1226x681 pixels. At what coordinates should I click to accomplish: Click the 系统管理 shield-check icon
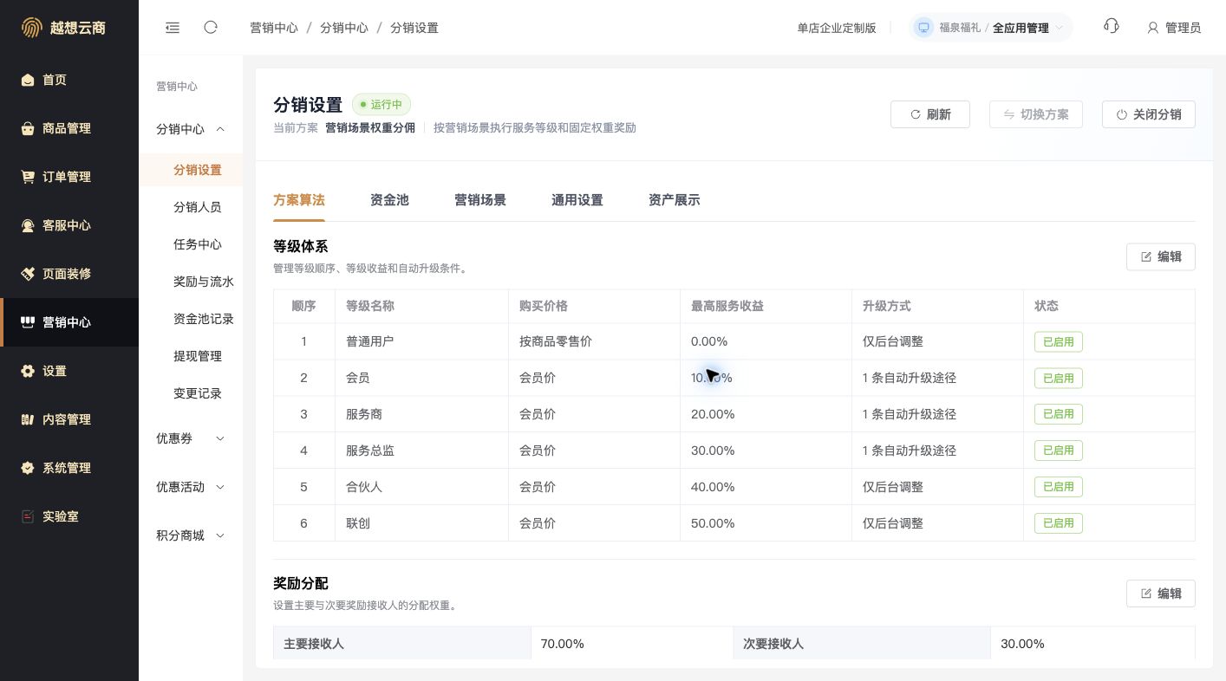(28, 468)
